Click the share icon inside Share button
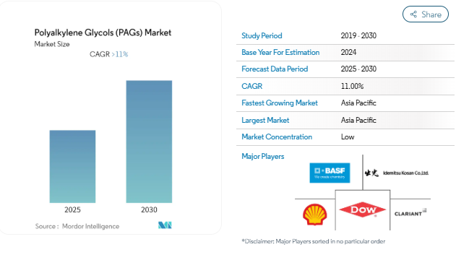The width and height of the screenshot is (456, 260). coord(413,14)
